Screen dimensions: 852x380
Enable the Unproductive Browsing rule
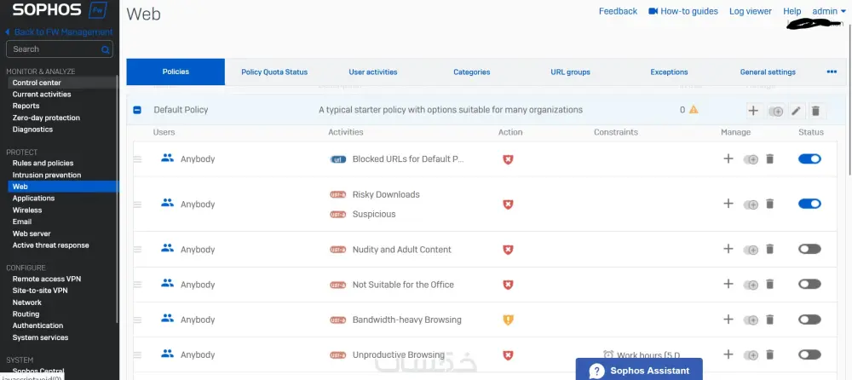pos(809,354)
